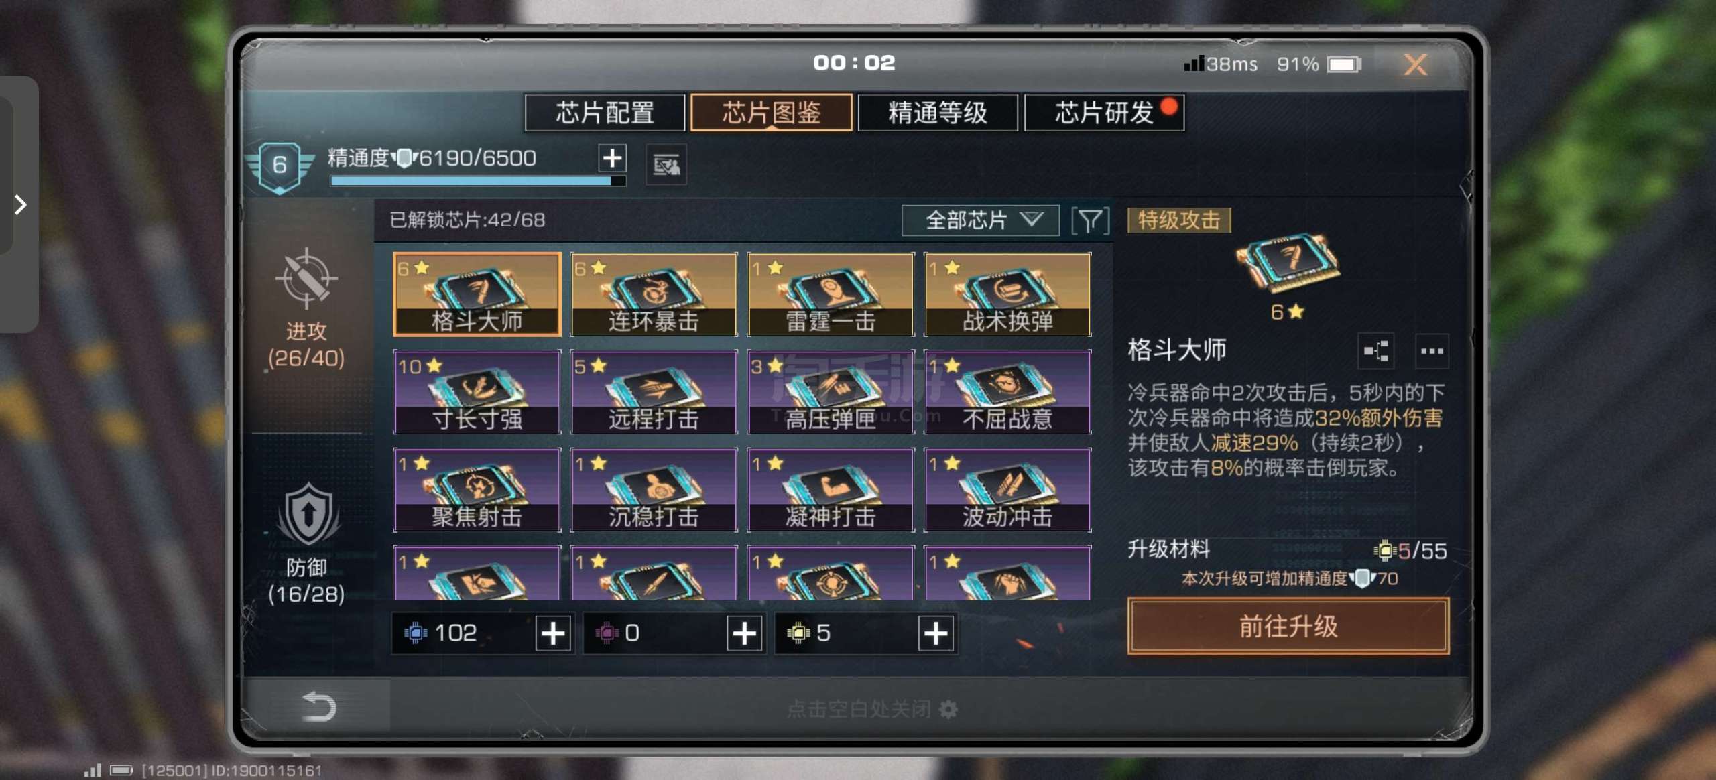
Task: Open the mastery reward card icon
Action: 666,165
